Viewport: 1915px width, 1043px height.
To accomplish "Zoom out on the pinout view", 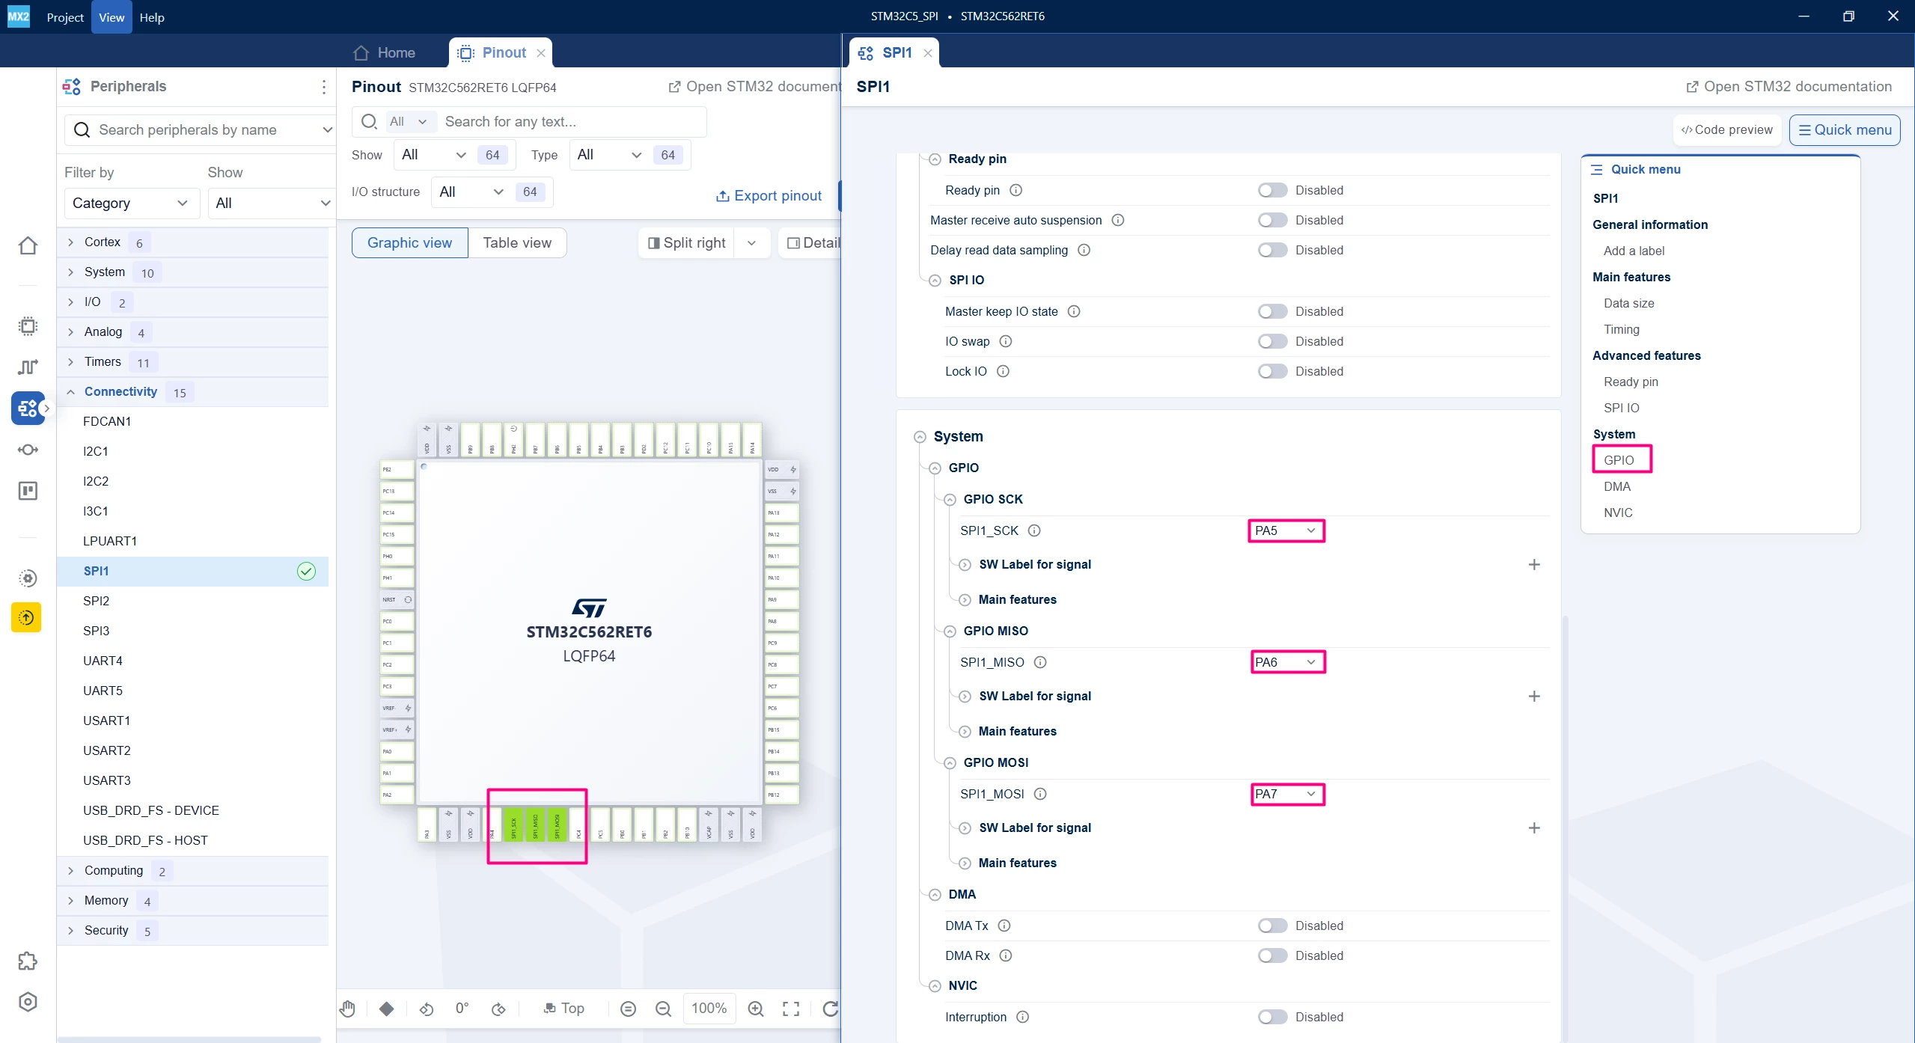I will point(663,1009).
